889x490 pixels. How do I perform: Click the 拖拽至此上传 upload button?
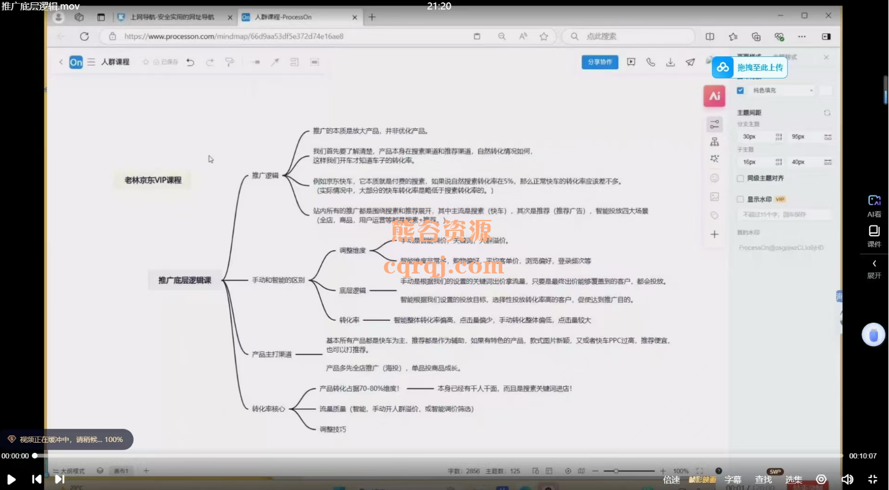point(749,67)
